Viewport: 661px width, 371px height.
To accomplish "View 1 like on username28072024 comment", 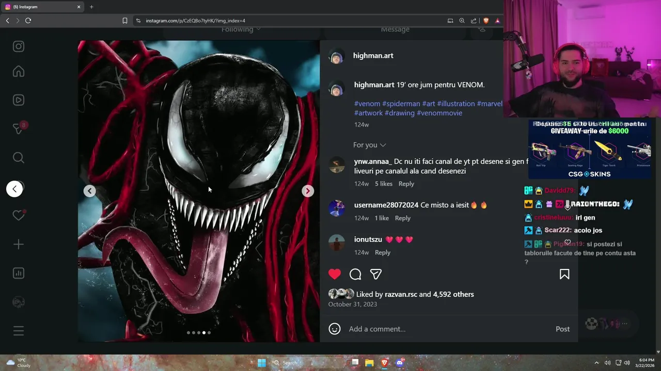I will [x=382, y=218].
